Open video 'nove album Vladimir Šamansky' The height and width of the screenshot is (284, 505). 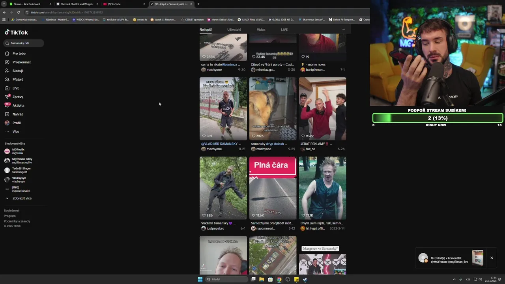(x=223, y=109)
